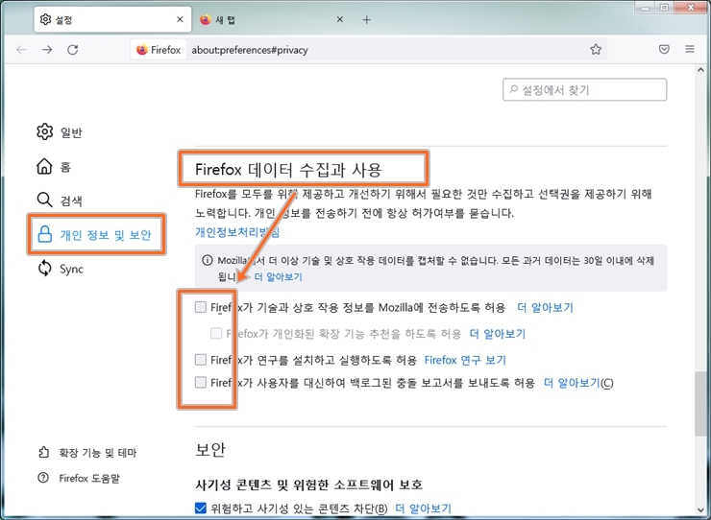Close the 새 탭 tab
The height and width of the screenshot is (520, 711).
click(339, 19)
